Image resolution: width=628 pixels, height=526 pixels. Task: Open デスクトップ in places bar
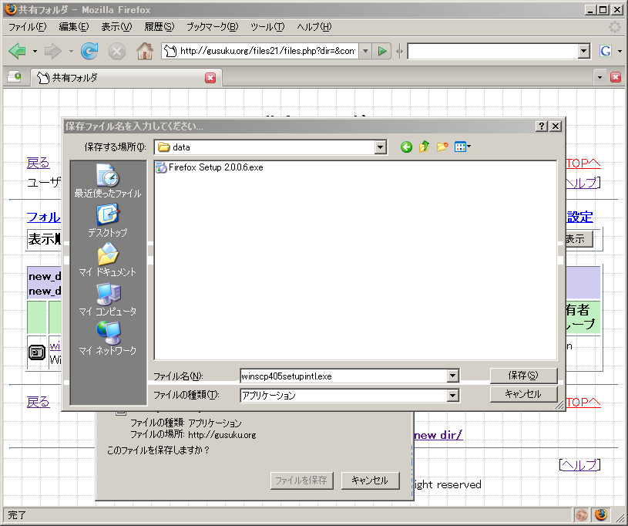click(108, 221)
